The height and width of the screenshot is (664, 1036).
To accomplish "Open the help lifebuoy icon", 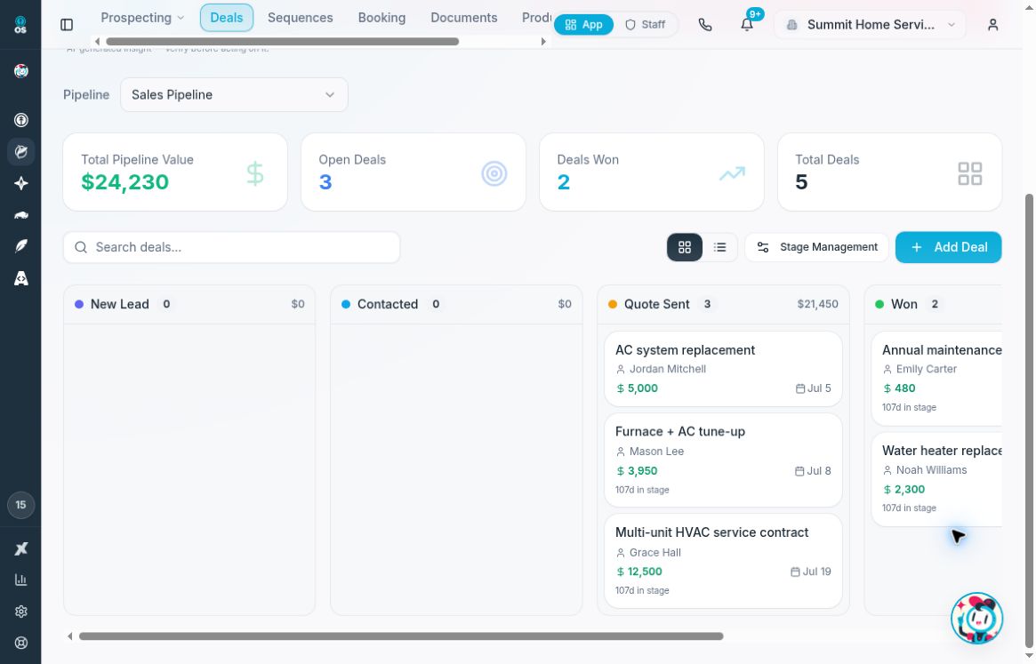I will (x=21, y=642).
